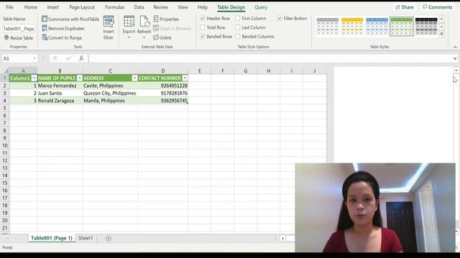Click the select-all corner of the grid
This screenshot has width=460, height=258.
[6, 71]
